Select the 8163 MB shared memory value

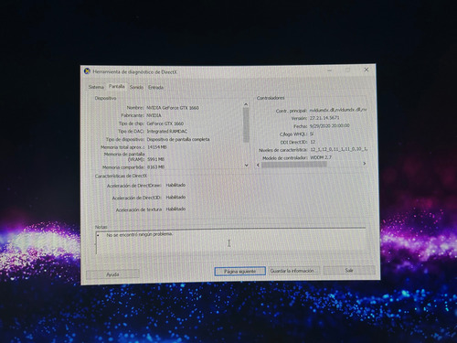pos(155,167)
